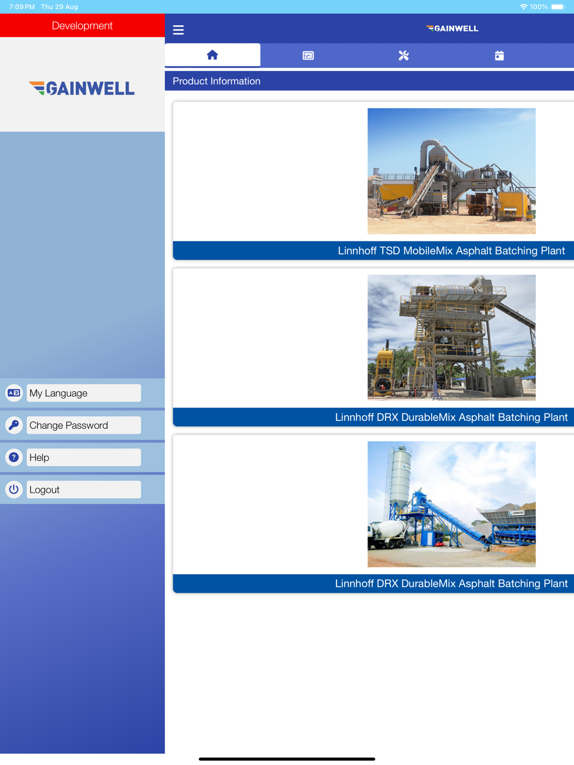Click the Gainwell logo in header bar
This screenshot has height=765, width=574.
452,28
